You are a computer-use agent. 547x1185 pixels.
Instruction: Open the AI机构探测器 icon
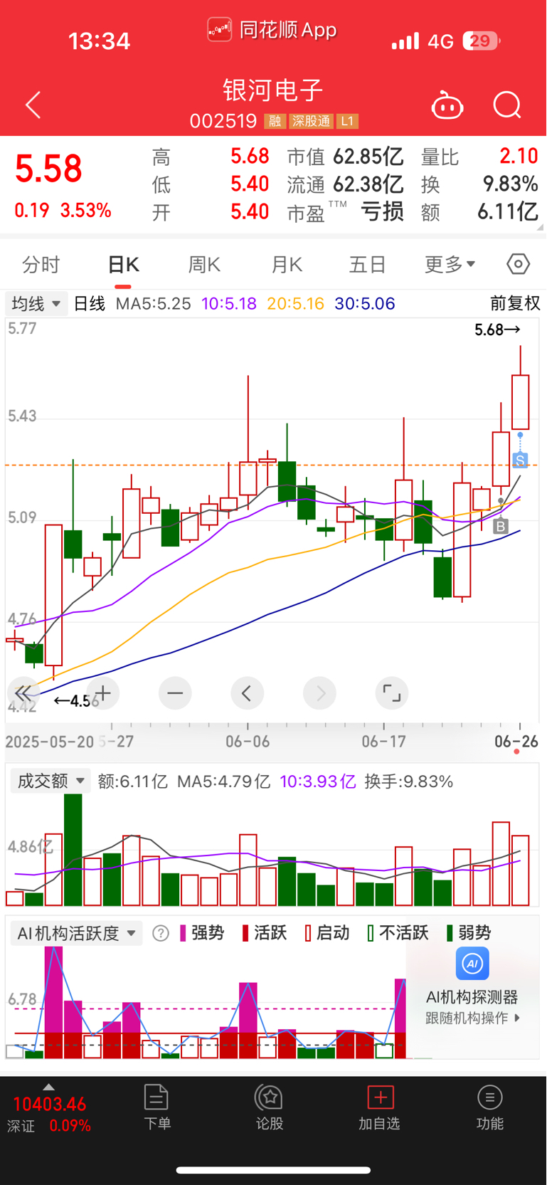(472, 964)
